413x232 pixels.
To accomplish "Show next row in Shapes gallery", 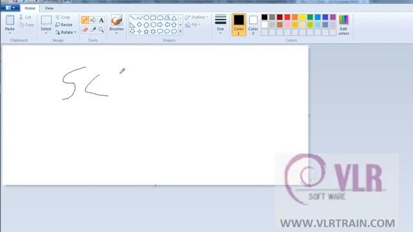I will click(x=181, y=24).
